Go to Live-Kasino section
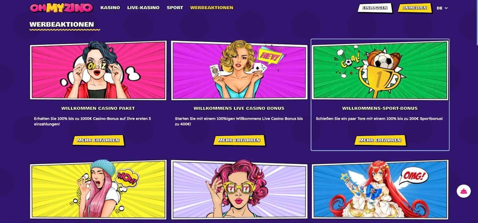478x223 pixels. pyautogui.click(x=143, y=8)
